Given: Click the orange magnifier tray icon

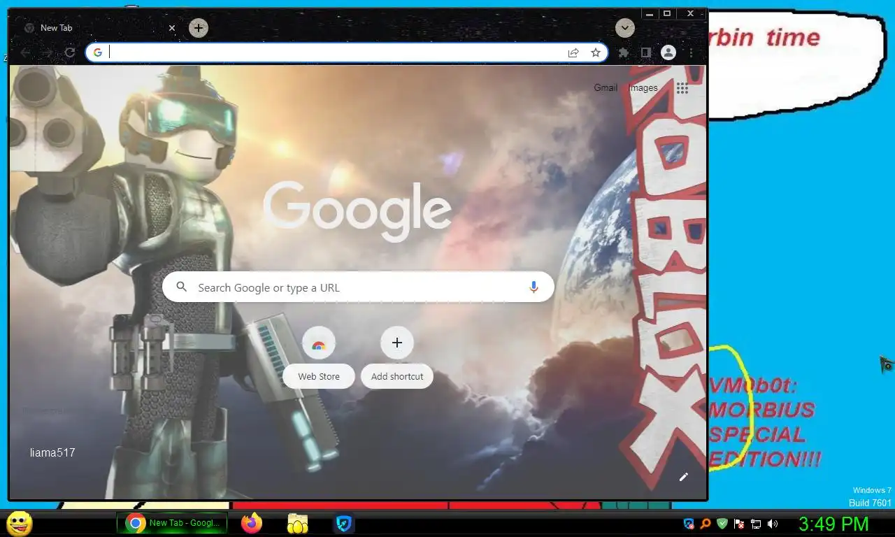Looking at the screenshot, I should pos(706,523).
